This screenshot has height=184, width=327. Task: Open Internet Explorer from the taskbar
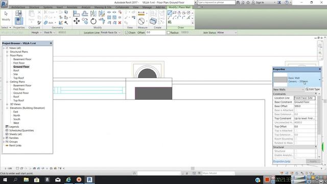pos(68,180)
